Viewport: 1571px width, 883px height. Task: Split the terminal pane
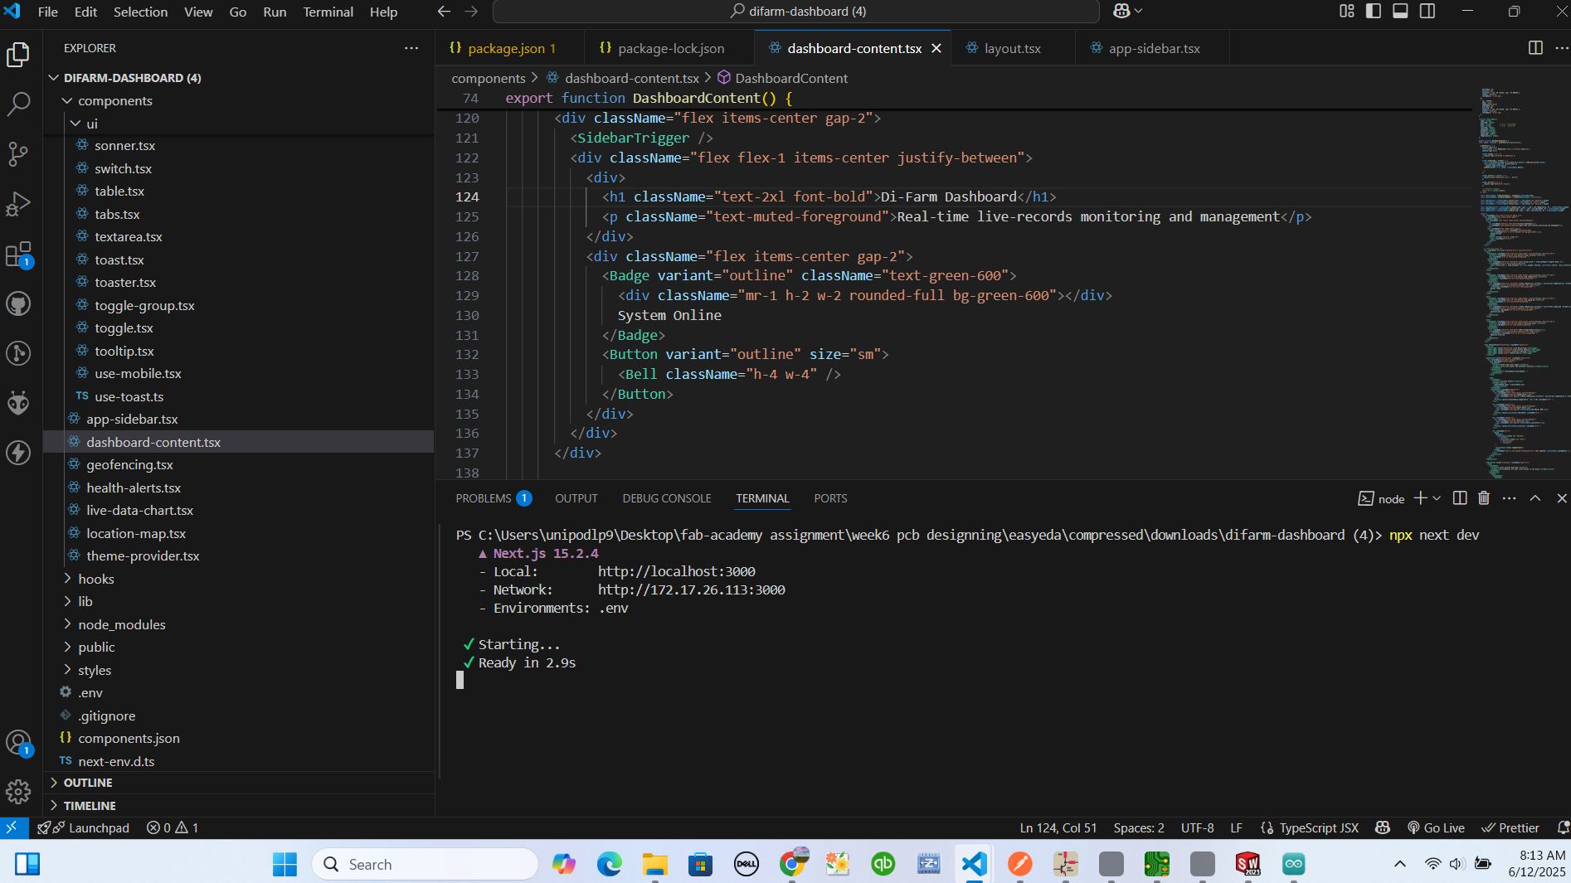coord(1460,498)
